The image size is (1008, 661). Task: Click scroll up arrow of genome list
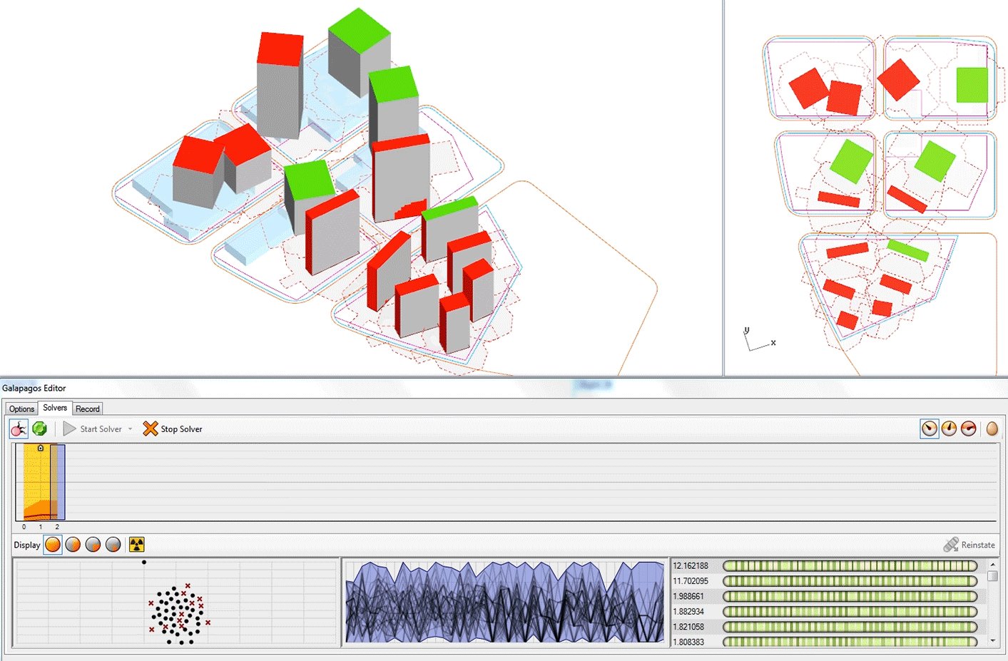(x=992, y=564)
